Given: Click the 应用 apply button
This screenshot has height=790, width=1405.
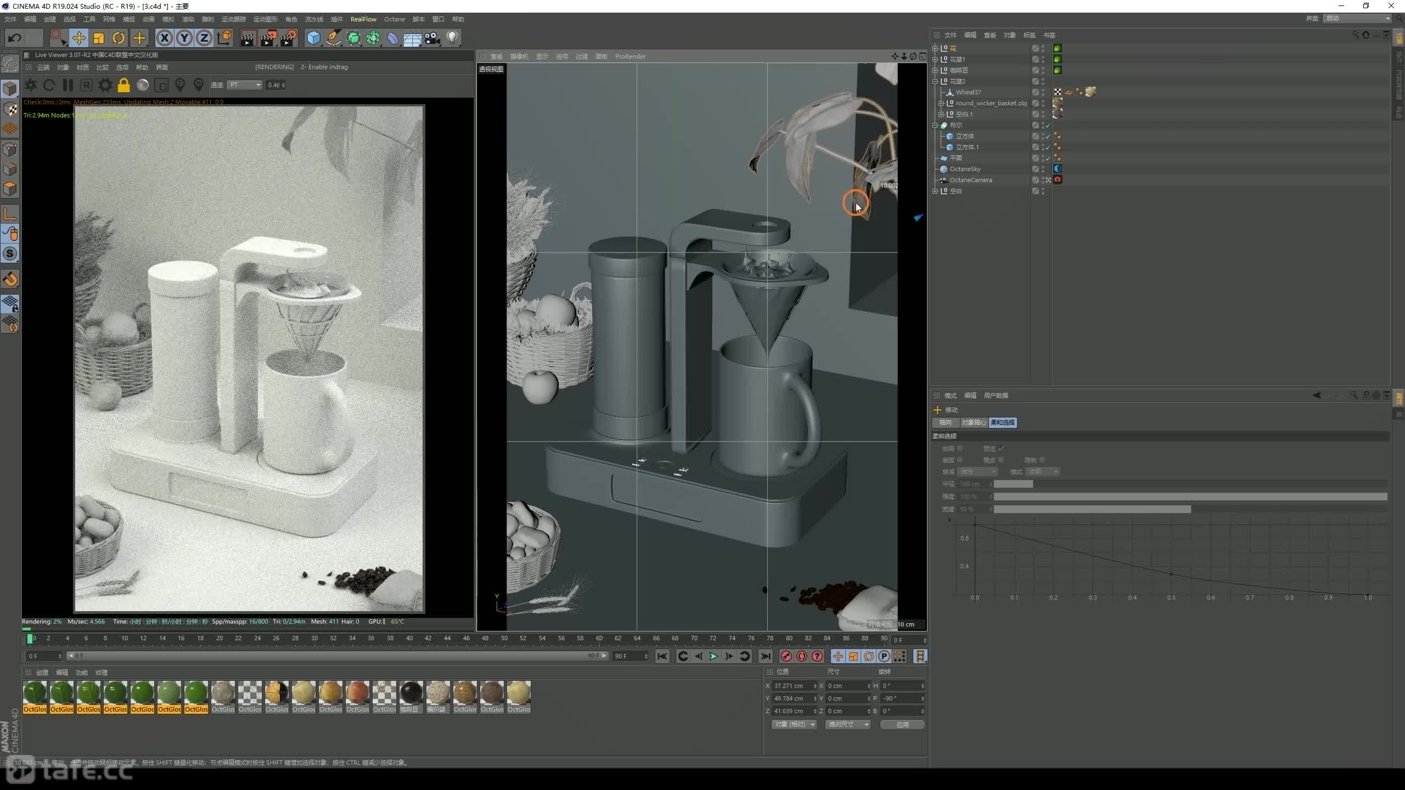Looking at the screenshot, I should 902,725.
